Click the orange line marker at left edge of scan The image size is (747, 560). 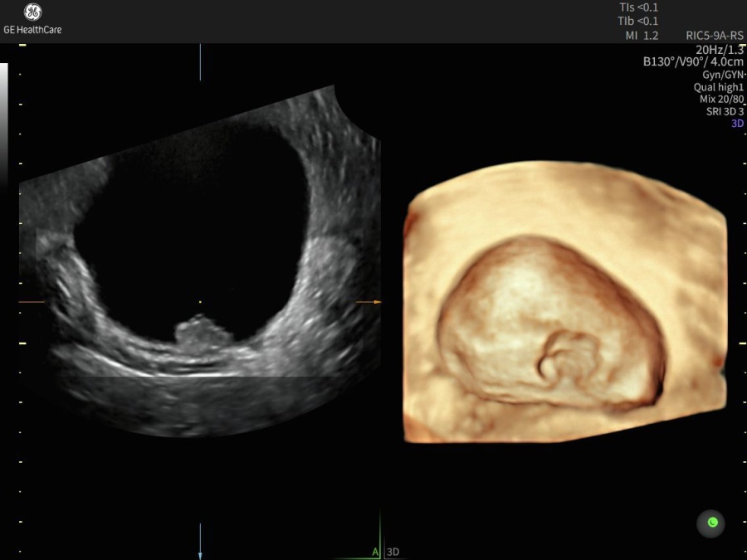(x=32, y=302)
